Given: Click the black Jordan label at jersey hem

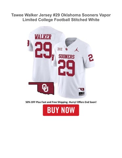Looking at the screenshot, I should click(82, 93).
